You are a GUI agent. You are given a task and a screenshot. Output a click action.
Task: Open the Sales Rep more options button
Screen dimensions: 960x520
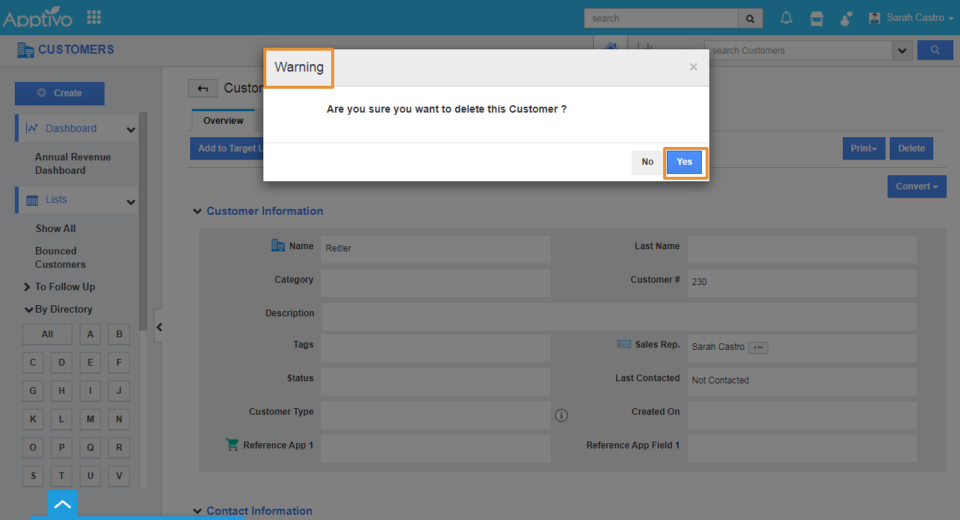pos(758,347)
